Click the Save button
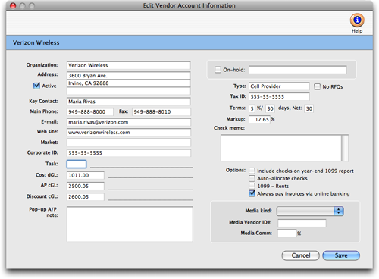 click(341, 255)
